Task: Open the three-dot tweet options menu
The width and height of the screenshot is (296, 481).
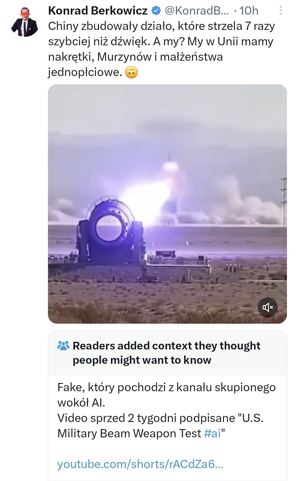Action: point(280,10)
